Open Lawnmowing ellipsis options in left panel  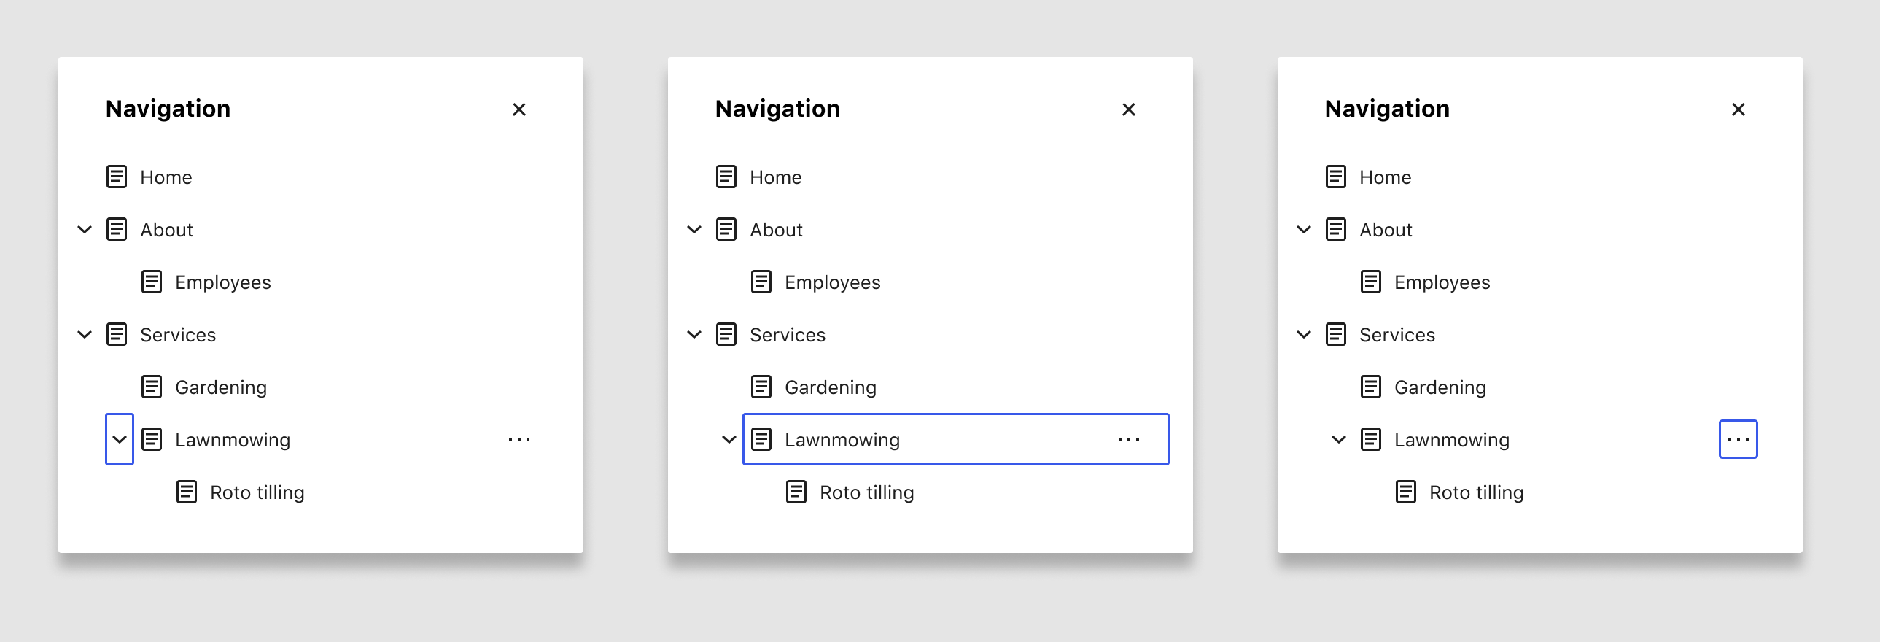click(x=519, y=439)
